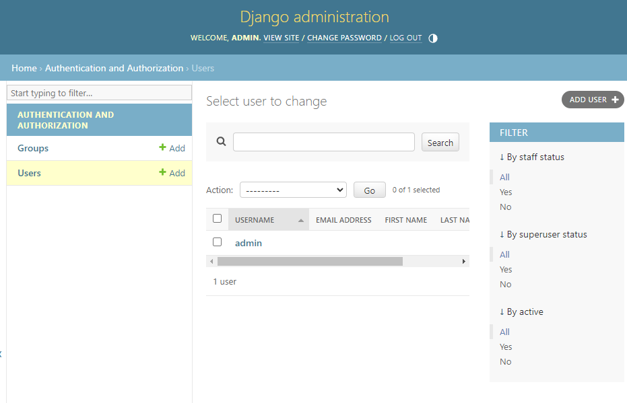Collapse the sidebar using the left-edge arrow

(x=1, y=353)
